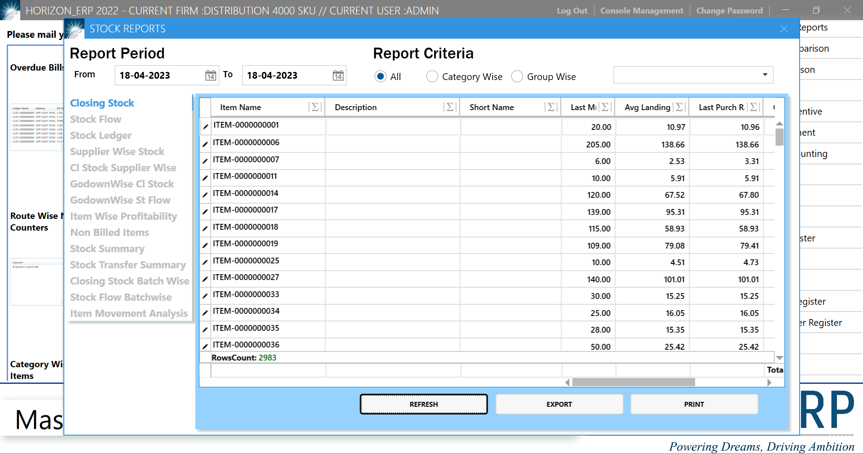Click the edit pencil icon for ITEM-0000000001
863x454 pixels.
205,126
